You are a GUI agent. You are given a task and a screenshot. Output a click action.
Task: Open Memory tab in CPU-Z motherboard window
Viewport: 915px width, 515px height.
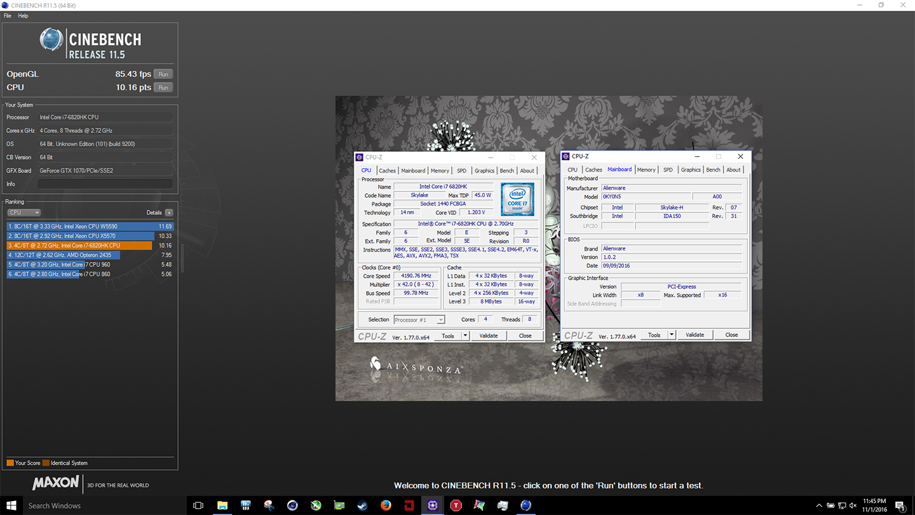point(646,170)
